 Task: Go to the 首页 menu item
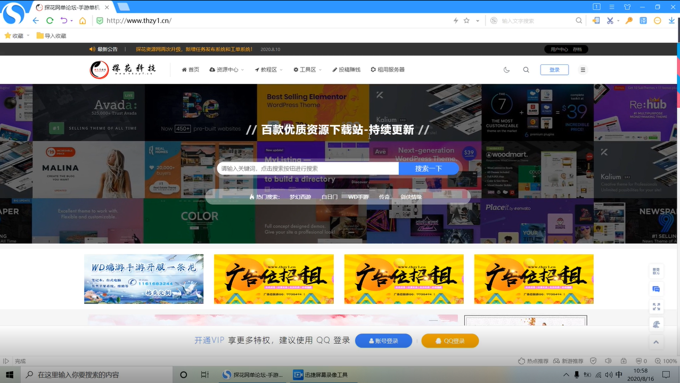click(190, 70)
